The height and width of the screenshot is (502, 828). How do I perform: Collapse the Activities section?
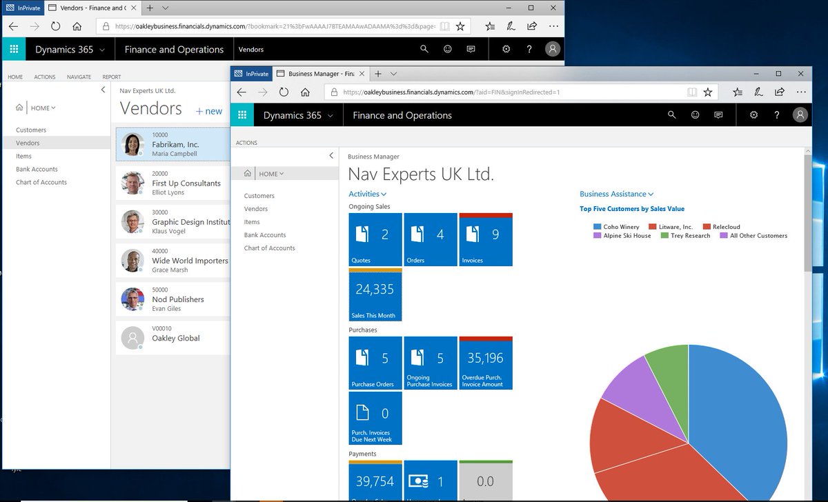[367, 194]
